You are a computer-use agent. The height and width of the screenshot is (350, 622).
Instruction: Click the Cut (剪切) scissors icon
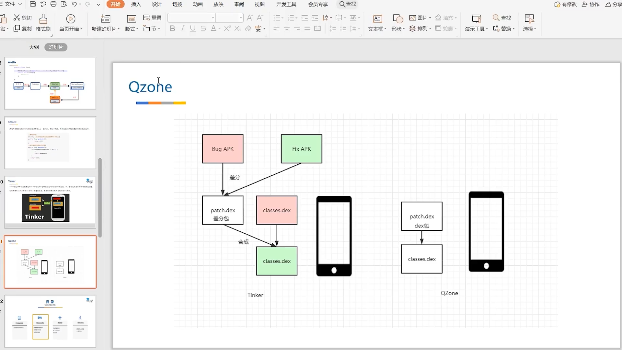[x=17, y=17]
